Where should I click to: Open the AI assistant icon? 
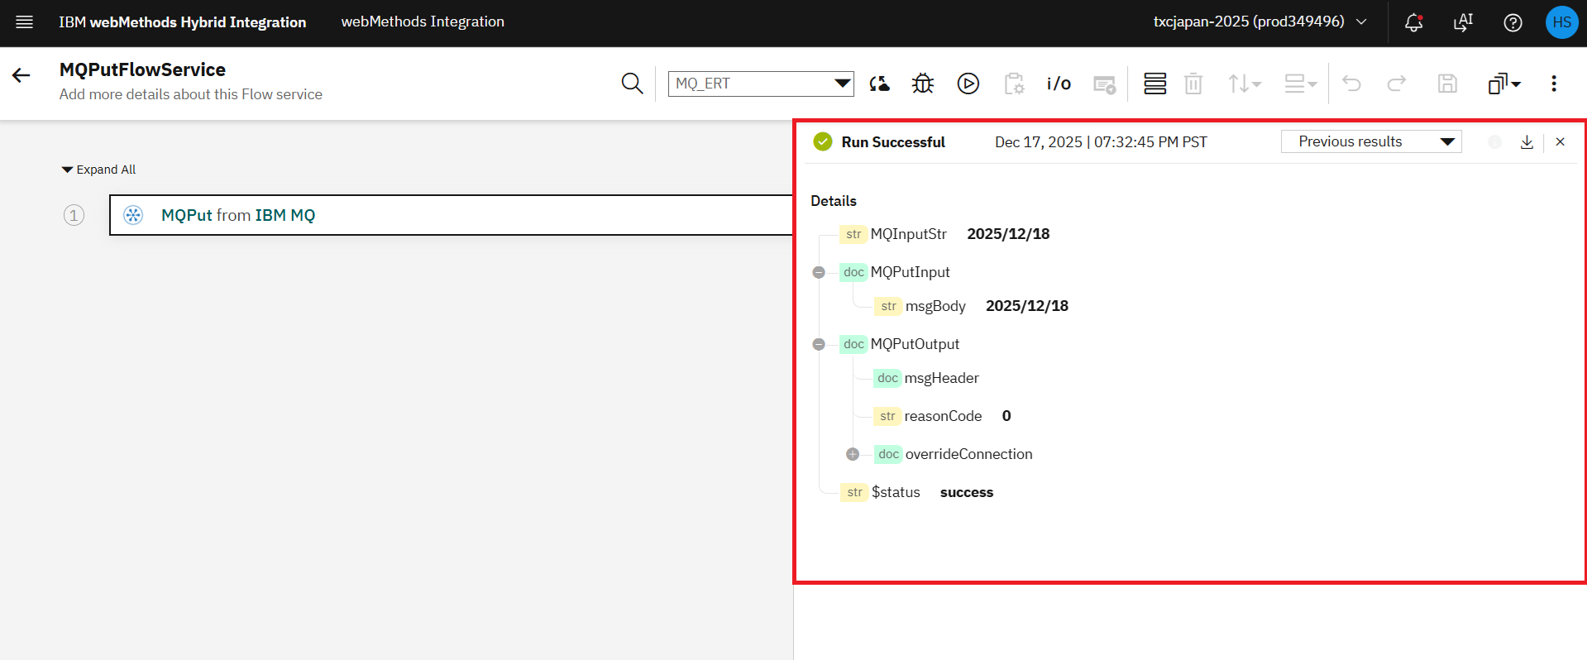tap(1463, 22)
